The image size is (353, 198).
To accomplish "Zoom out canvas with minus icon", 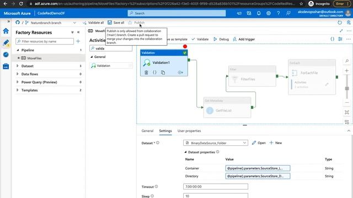I will [x=347, y=103].
